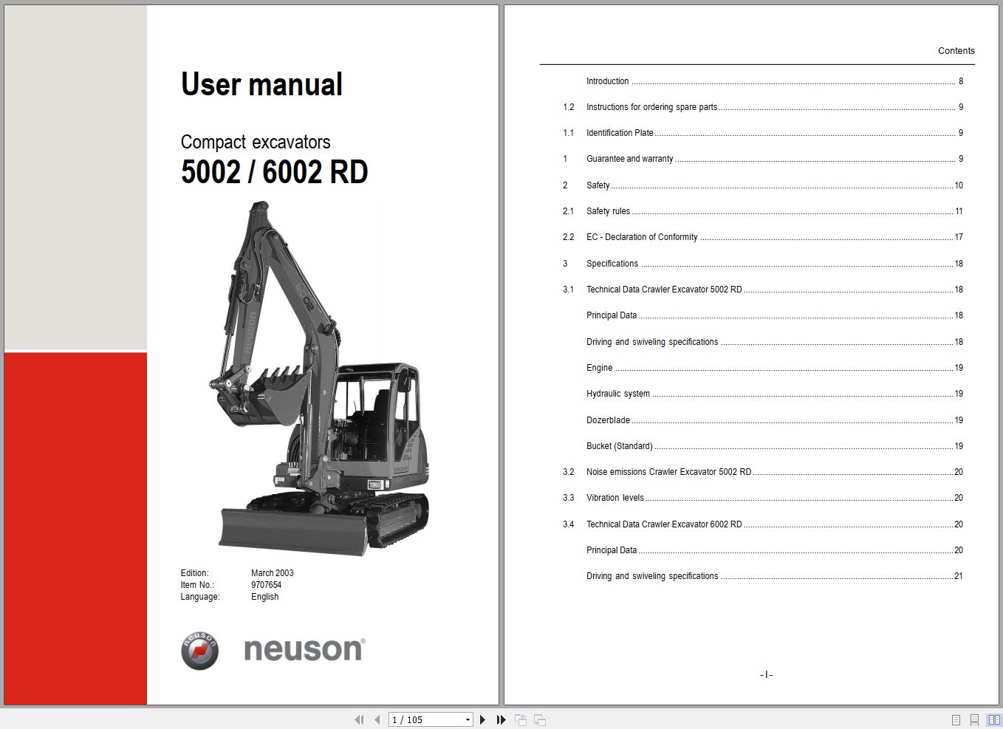The height and width of the screenshot is (729, 1003).
Task: Toggle the two-page facing view mode
Action: [x=992, y=718]
